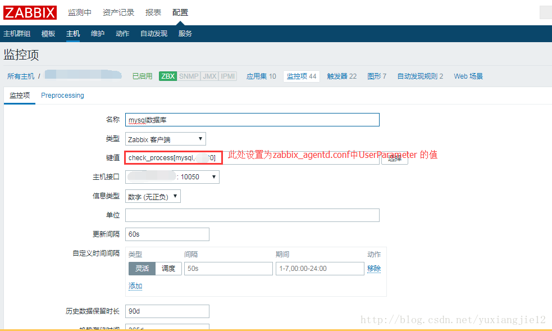Open the 报表 top menu
This screenshot has height=331, width=552.
[153, 12]
